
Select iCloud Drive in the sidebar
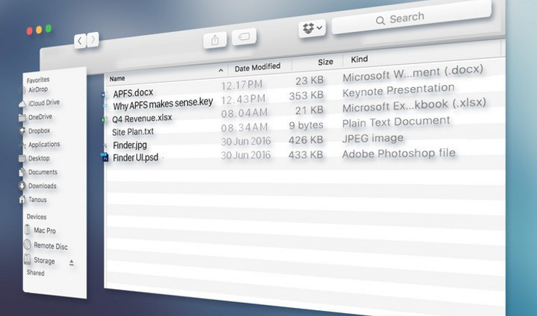[x=43, y=103]
